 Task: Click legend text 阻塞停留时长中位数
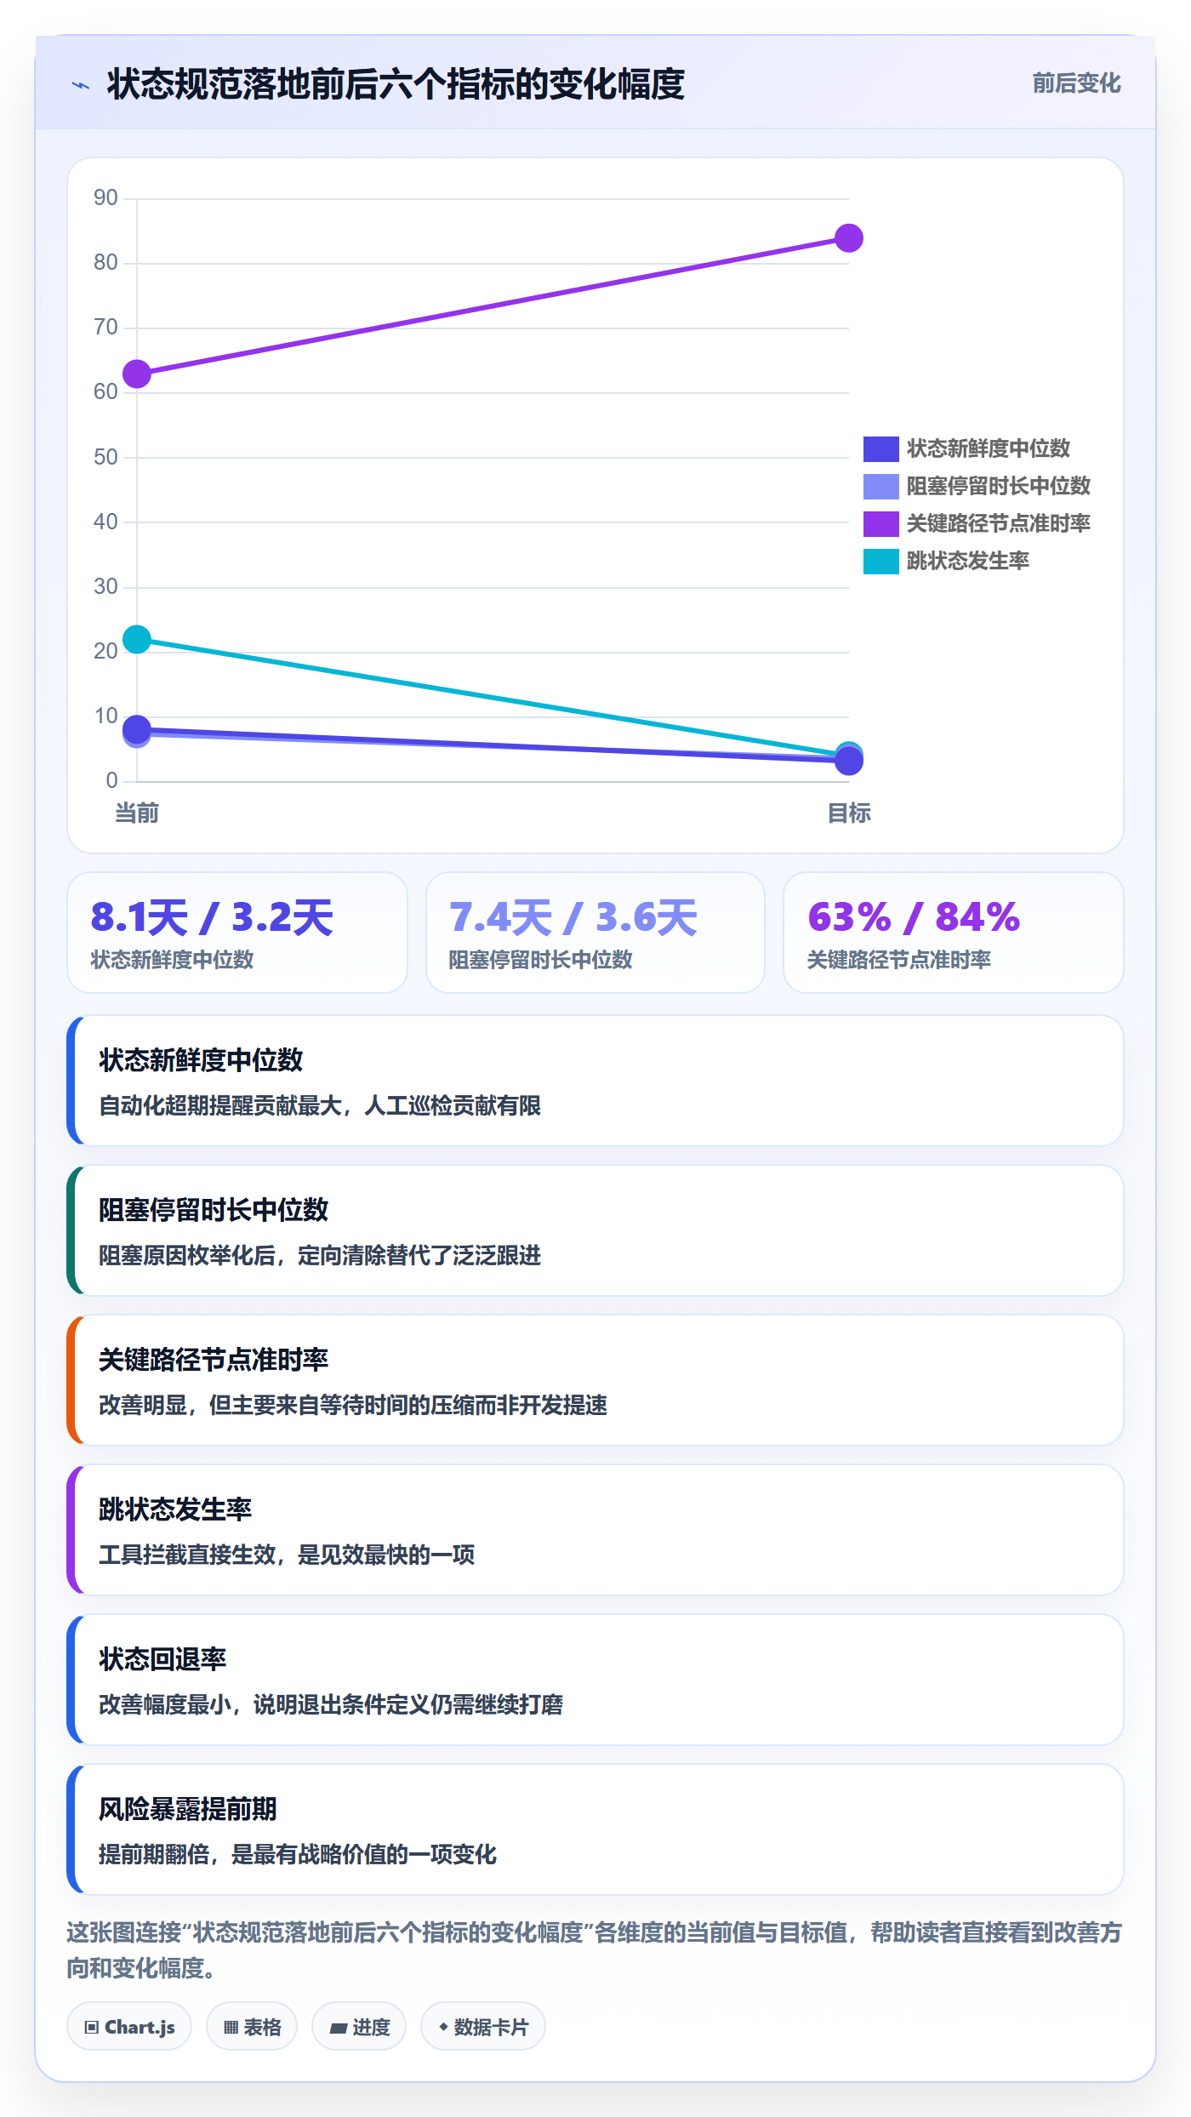(x=998, y=486)
